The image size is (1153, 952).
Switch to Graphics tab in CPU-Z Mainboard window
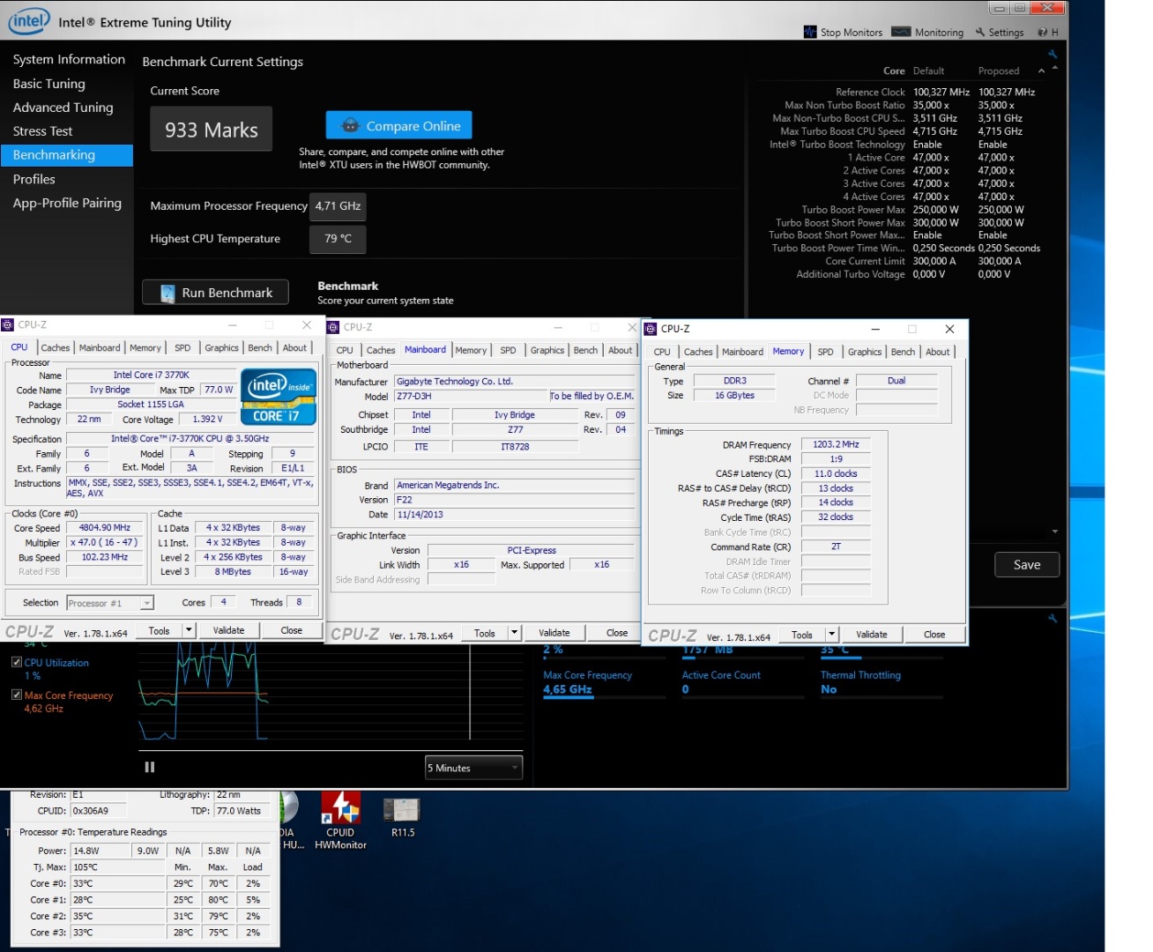pos(547,351)
